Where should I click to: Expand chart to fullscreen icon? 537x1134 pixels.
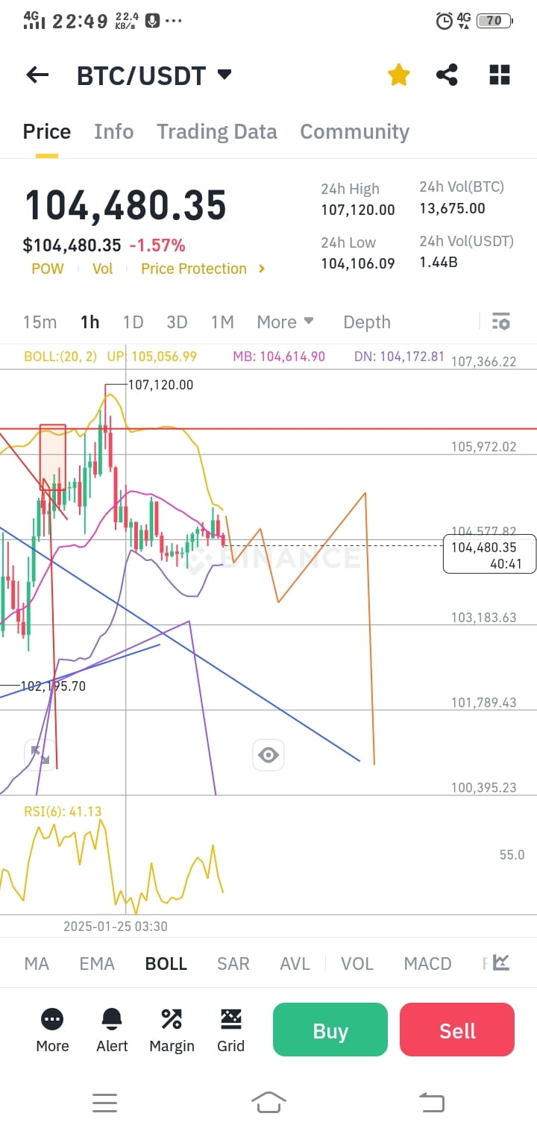[x=40, y=755]
